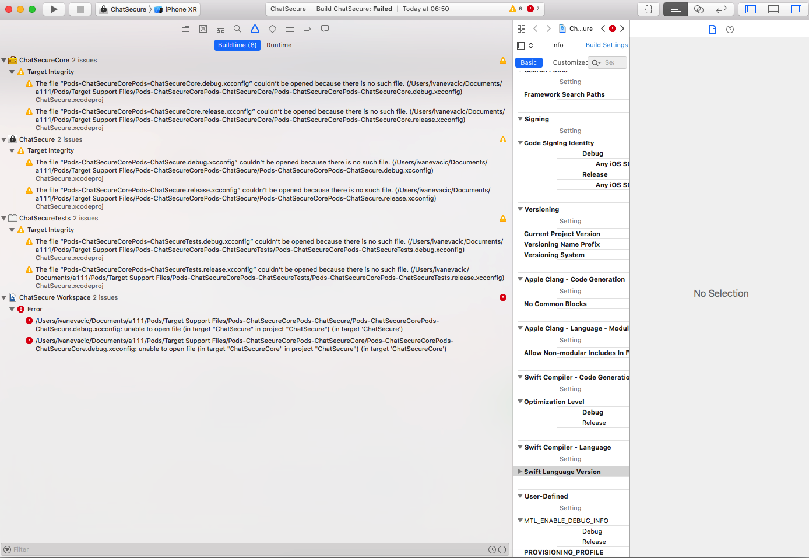Click the Basic build settings filter button
Viewport: 809px width, 558px height.
pos(528,62)
